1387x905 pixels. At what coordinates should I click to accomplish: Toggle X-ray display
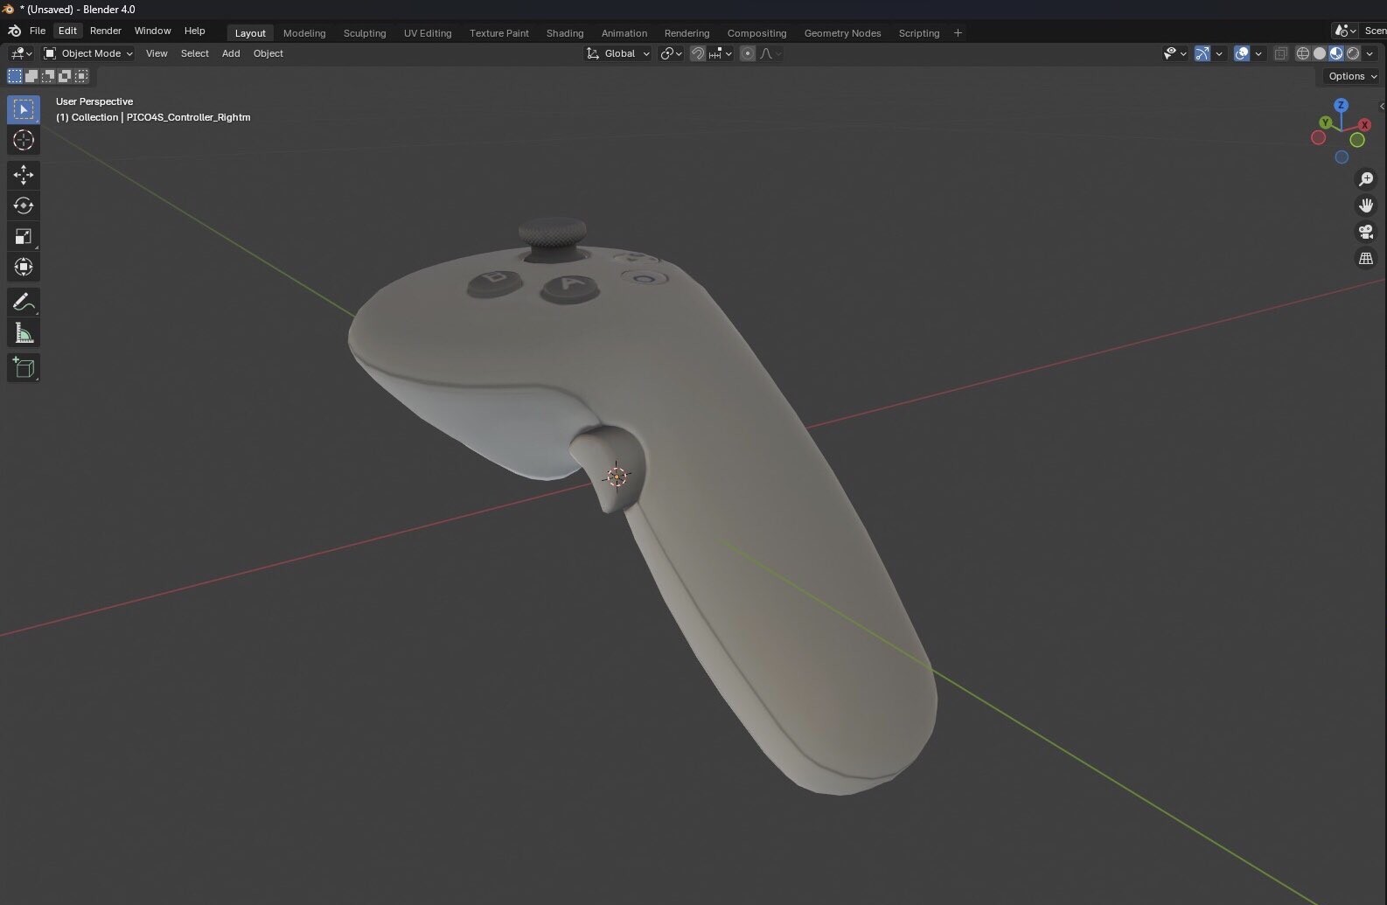1280,53
